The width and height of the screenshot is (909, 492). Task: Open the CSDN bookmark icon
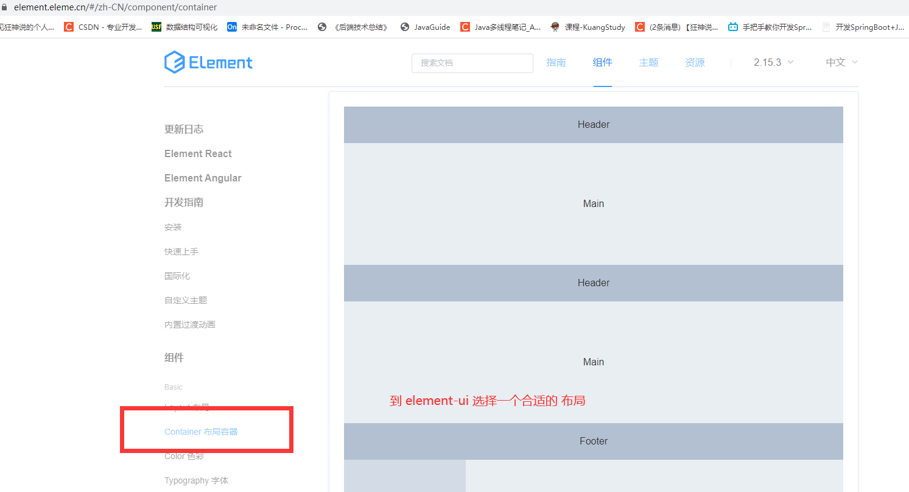point(69,27)
